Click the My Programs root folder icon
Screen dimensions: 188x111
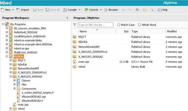tap(7, 24)
